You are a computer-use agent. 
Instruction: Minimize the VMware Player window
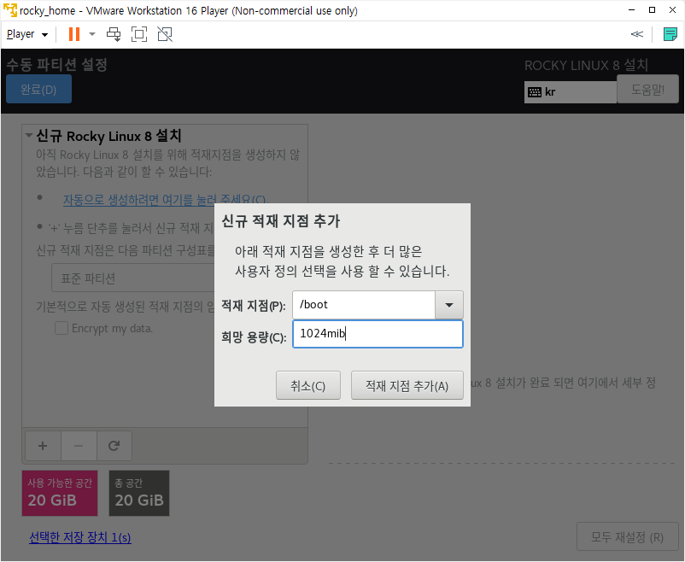[x=631, y=9]
